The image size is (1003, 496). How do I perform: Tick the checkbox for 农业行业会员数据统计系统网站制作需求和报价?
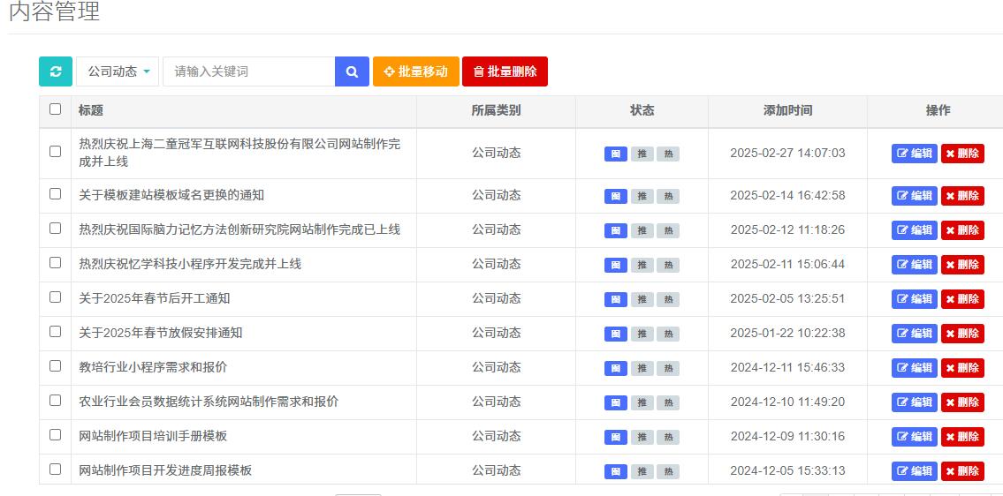pos(56,401)
